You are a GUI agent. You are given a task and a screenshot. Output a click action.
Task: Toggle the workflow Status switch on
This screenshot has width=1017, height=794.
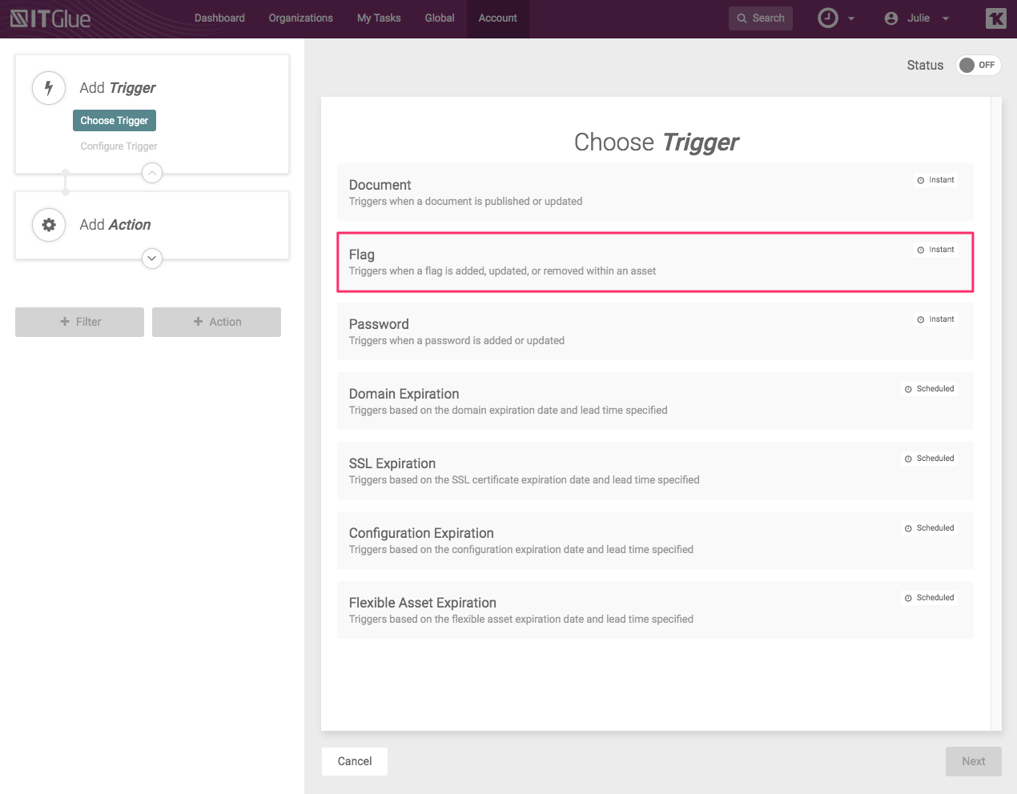point(978,66)
